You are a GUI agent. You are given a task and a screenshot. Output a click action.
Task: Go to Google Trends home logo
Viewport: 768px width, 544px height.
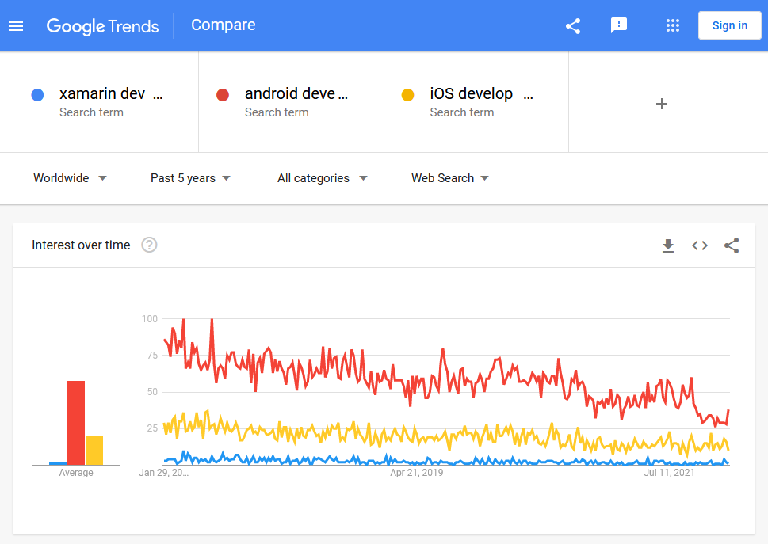pyautogui.click(x=102, y=25)
